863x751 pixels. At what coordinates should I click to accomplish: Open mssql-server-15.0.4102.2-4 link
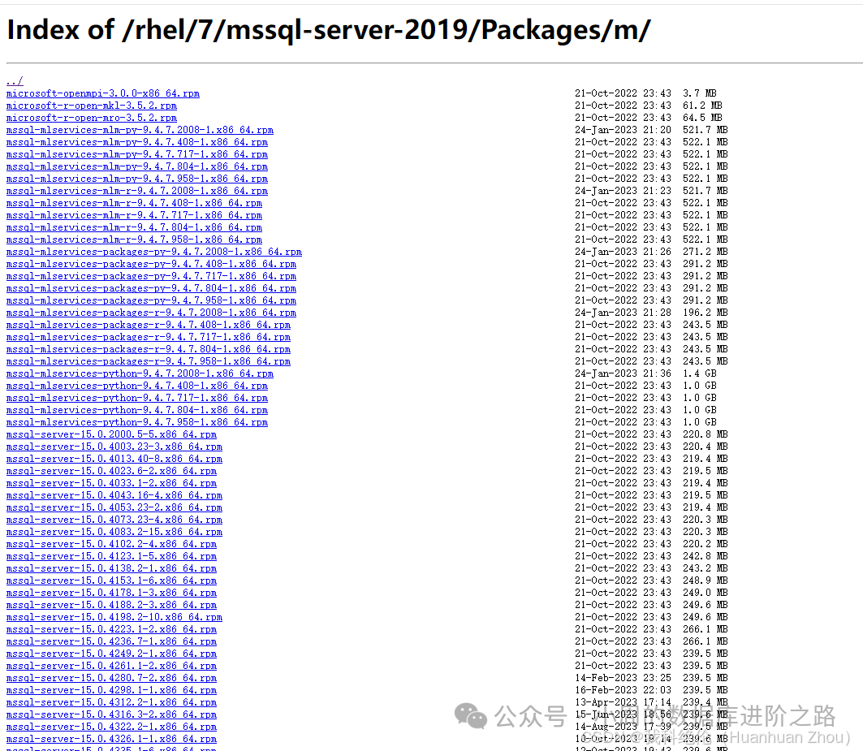click(x=112, y=544)
